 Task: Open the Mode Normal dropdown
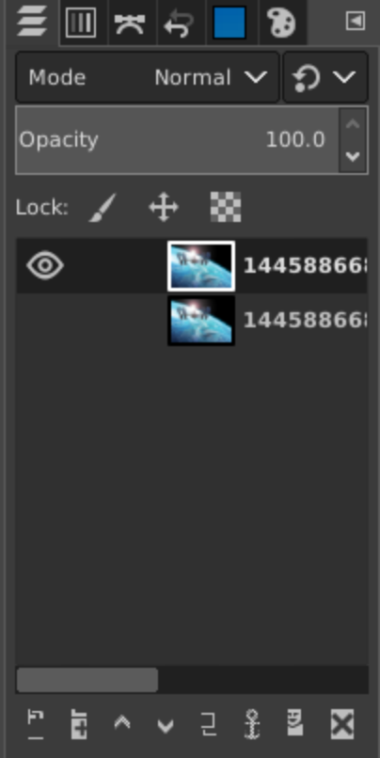148,77
